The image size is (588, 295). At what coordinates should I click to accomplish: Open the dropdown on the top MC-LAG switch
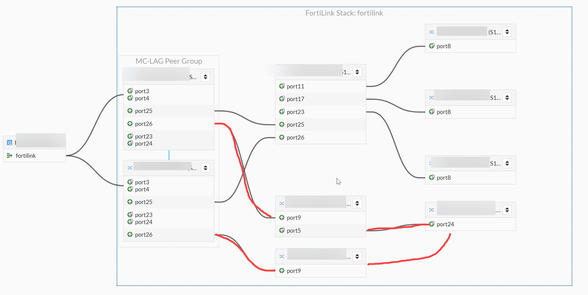(x=205, y=77)
